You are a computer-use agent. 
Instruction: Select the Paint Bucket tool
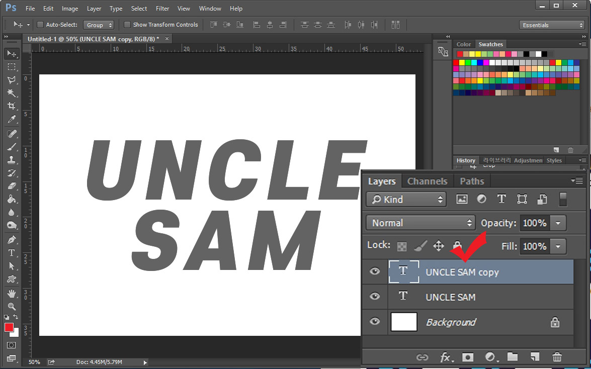[x=12, y=199]
